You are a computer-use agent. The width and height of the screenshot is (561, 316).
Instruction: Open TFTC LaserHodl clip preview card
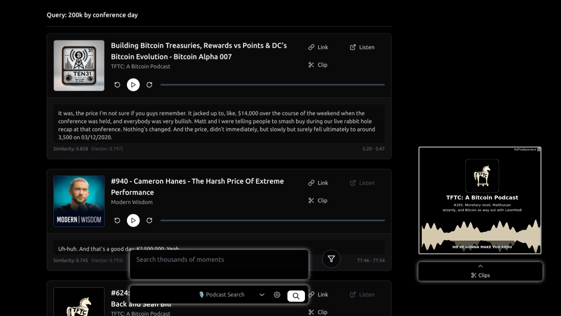(x=480, y=200)
